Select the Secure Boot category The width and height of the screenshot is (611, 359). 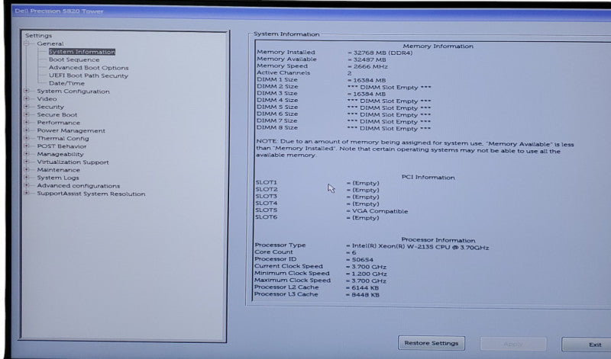point(57,115)
